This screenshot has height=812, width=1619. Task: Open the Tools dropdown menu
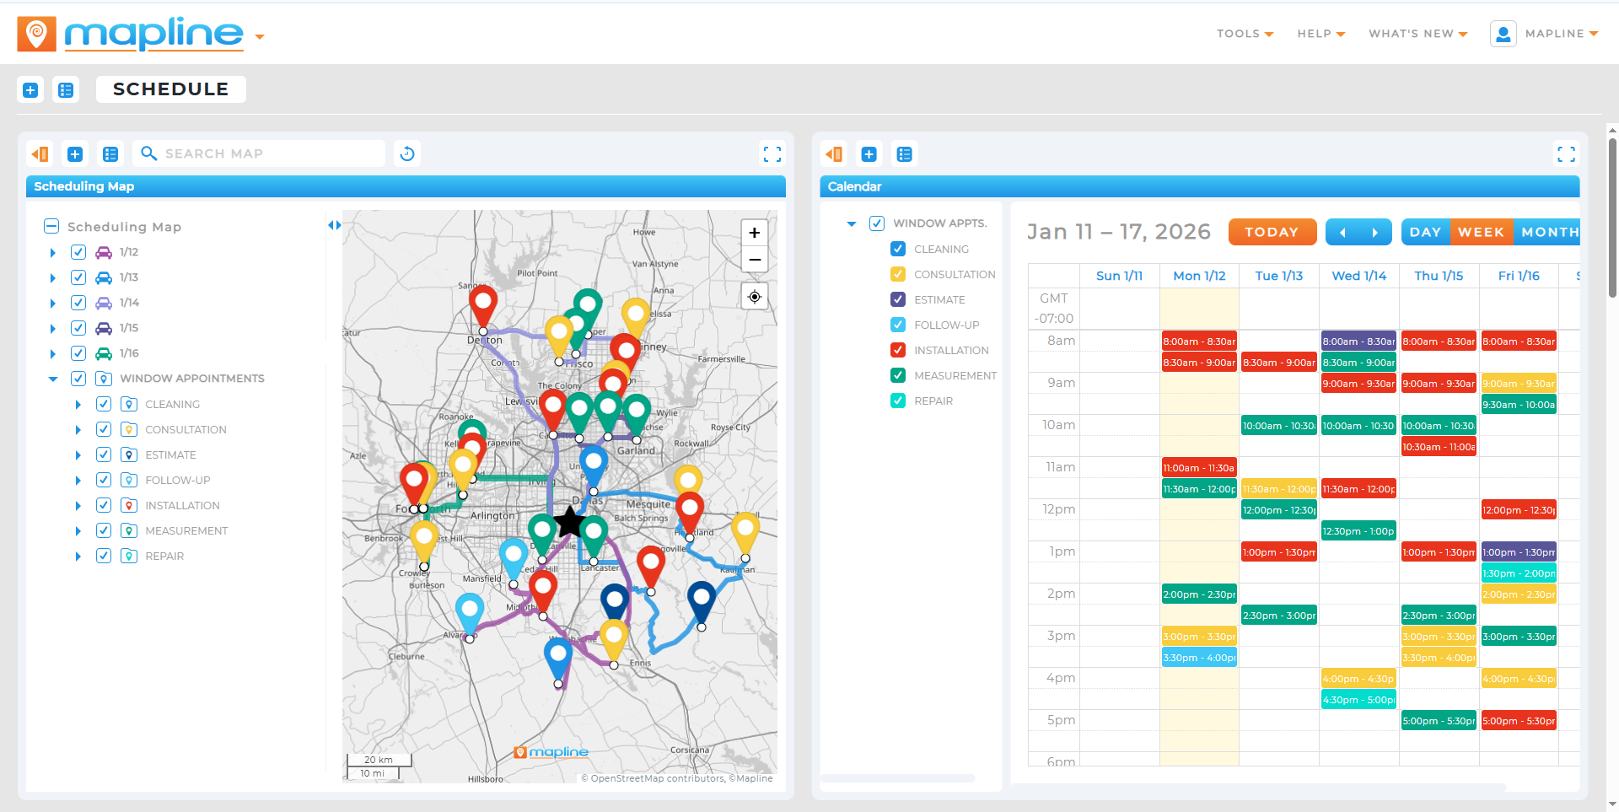pyautogui.click(x=1245, y=34)
